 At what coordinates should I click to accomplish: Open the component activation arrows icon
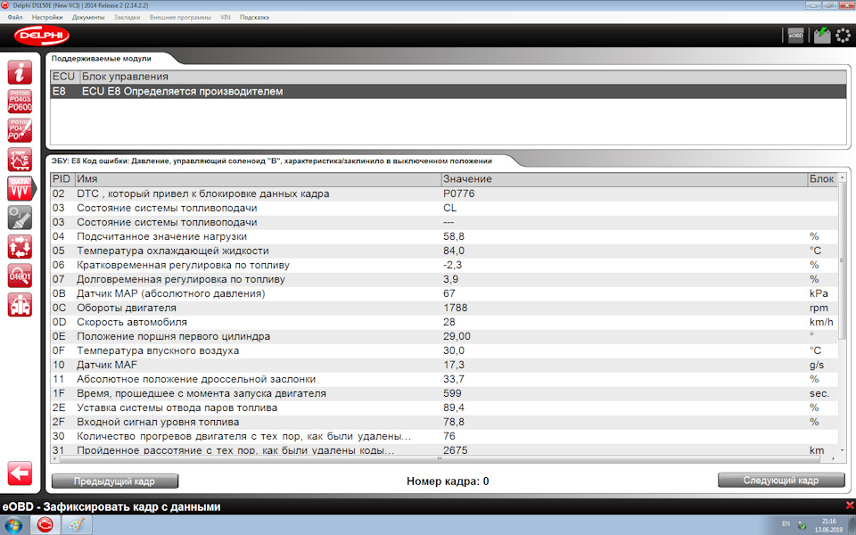(20, 247)
